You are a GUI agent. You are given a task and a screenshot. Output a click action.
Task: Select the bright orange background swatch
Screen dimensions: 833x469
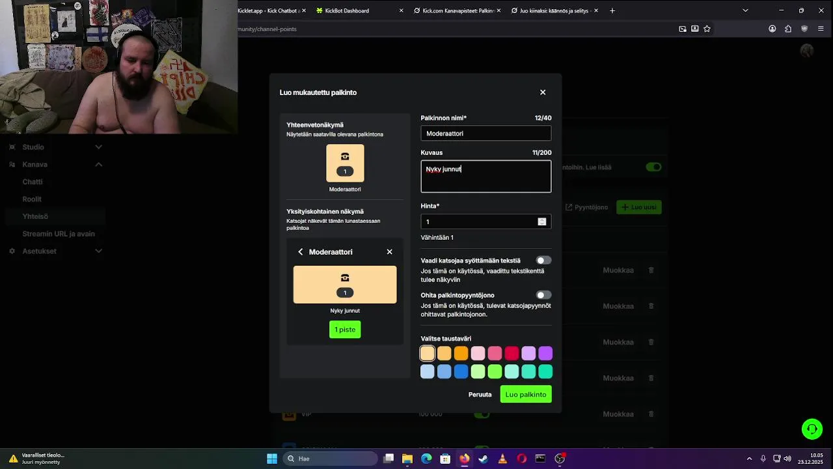[x=461, y=353]
